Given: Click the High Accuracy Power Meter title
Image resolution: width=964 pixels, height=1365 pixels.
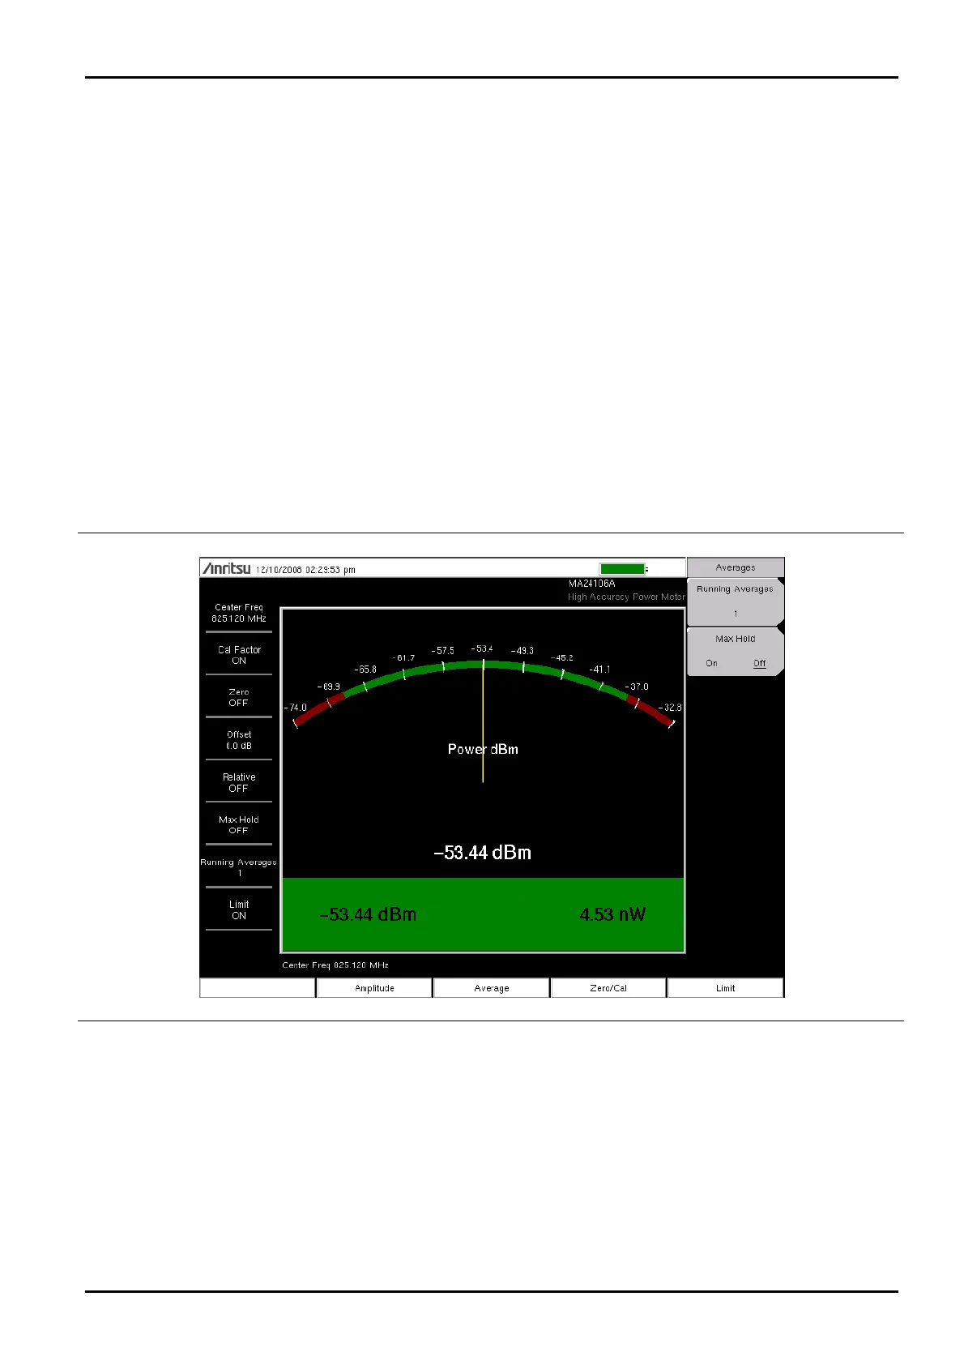Looking at the screenshot, I should 626,597.
